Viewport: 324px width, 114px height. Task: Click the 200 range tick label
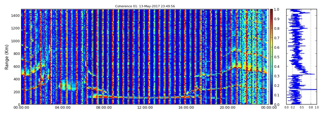[17, 92]
